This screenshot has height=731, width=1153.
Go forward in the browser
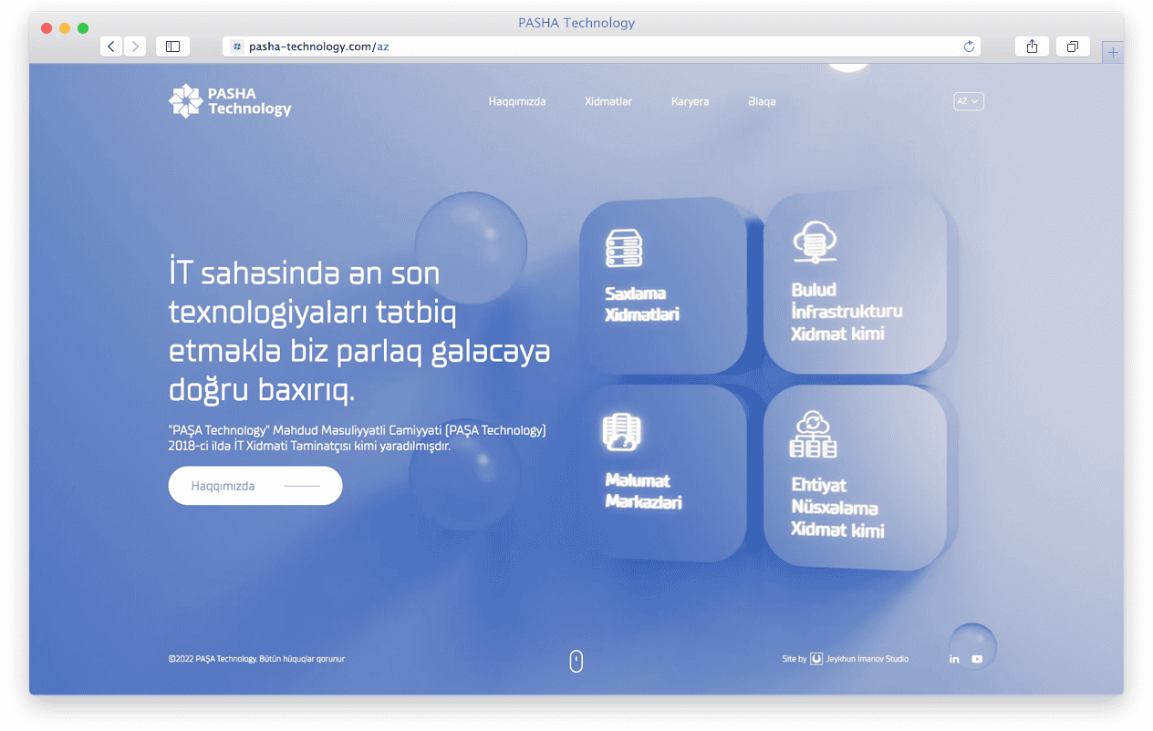coord(135,46)
